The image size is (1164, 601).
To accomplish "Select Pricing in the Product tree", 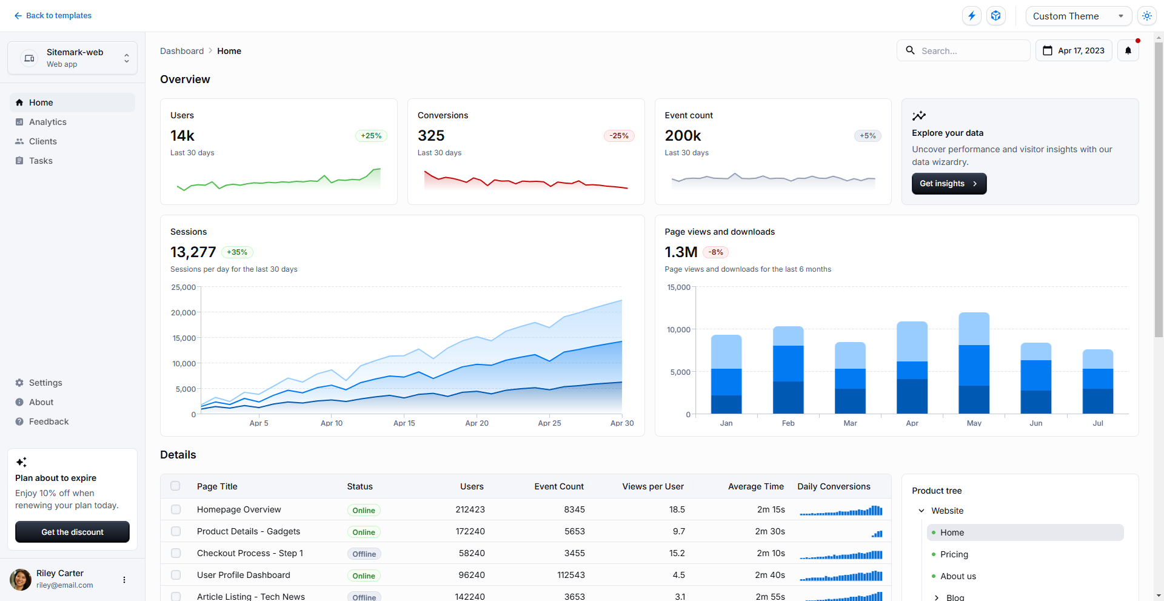I will 1025,554.
